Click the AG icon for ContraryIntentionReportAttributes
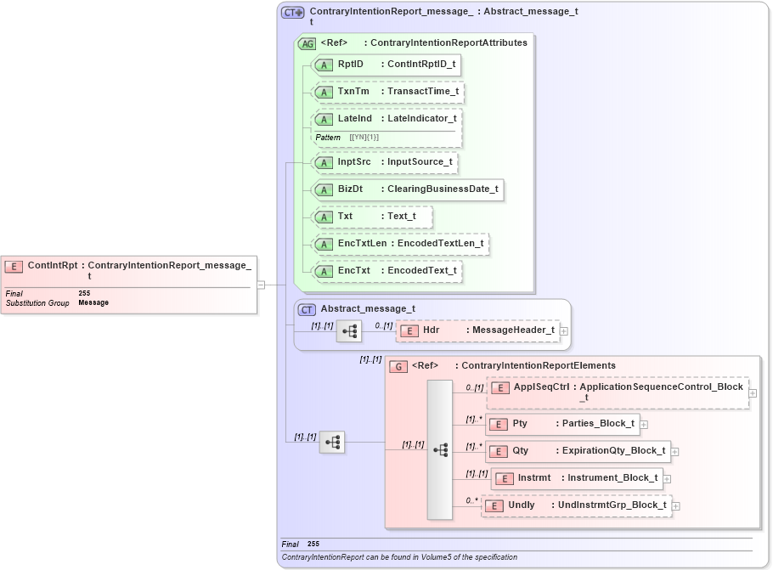The image size is (773, 570). tap(308, 42)
